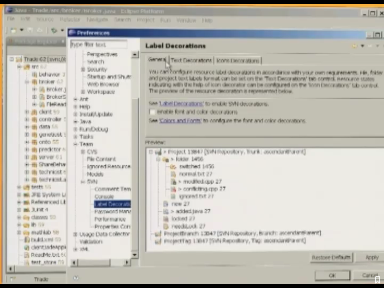
Task: Open the Project menu
Action: [145, 20]
